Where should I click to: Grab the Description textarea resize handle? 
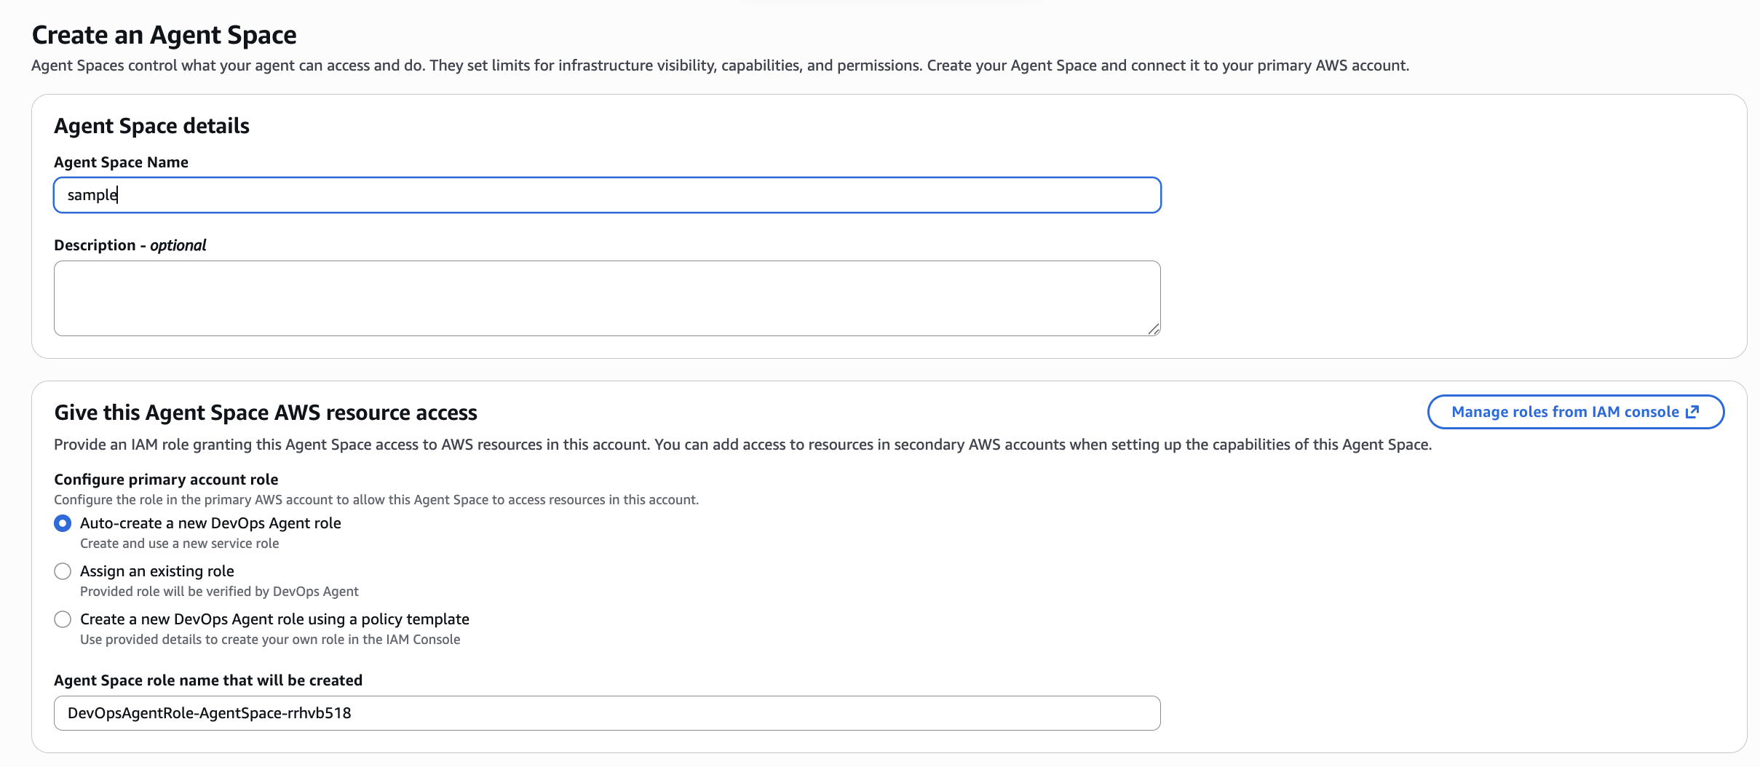(1153, 329)
